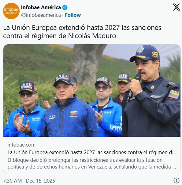The width and height of the screenshot is (182, 185).
Task: Click the infobae.com domain label in card
Action: click(21, 145)
